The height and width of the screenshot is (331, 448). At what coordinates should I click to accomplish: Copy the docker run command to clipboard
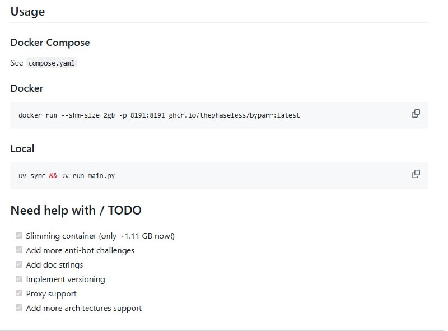point(416,113)
